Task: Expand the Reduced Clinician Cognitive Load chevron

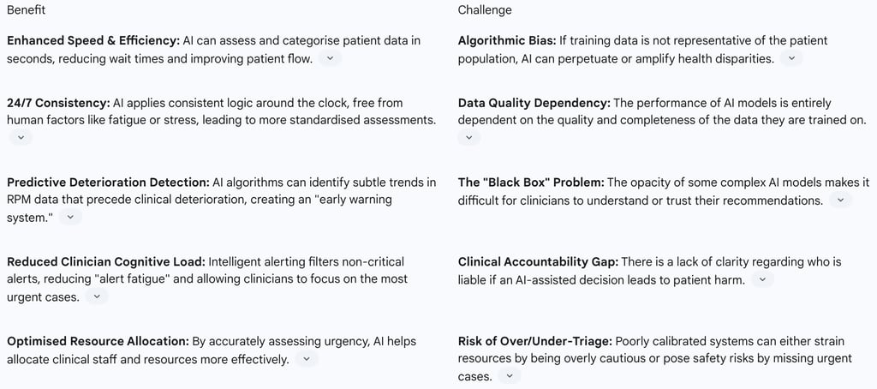Action: pos(97,296)
